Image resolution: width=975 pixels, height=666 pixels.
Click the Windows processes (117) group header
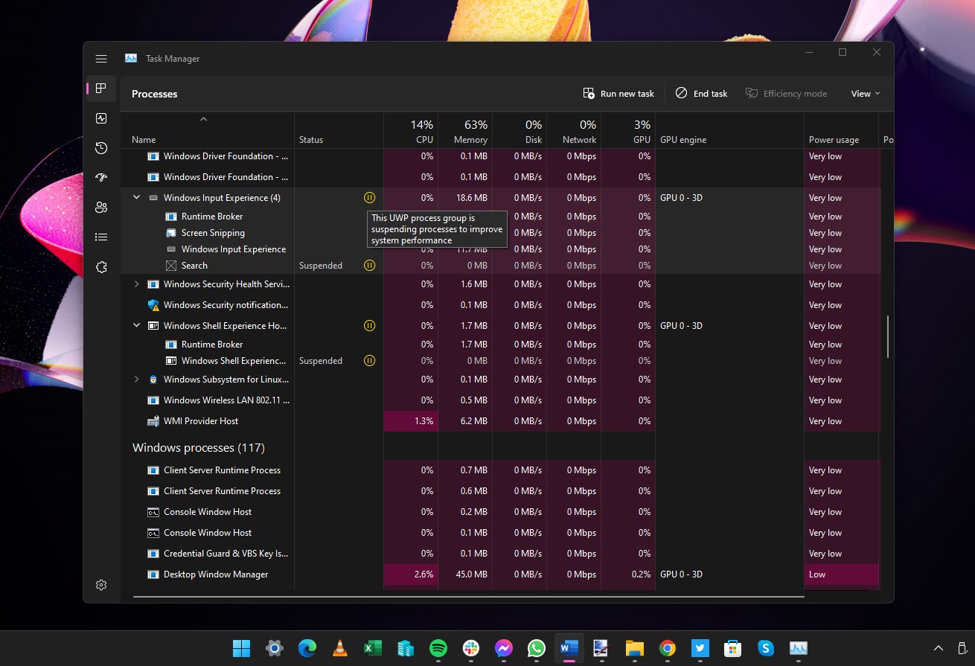(x=199, y=448)
